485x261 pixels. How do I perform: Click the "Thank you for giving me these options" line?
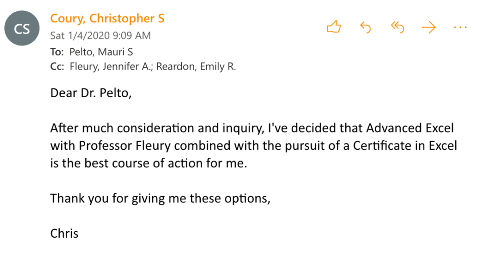pos(160,198)
